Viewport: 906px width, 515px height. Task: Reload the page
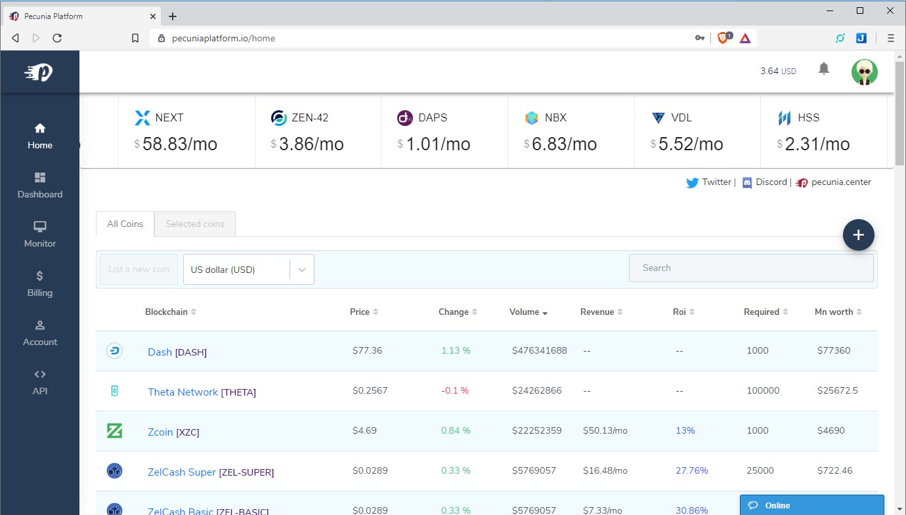(57, 38)
